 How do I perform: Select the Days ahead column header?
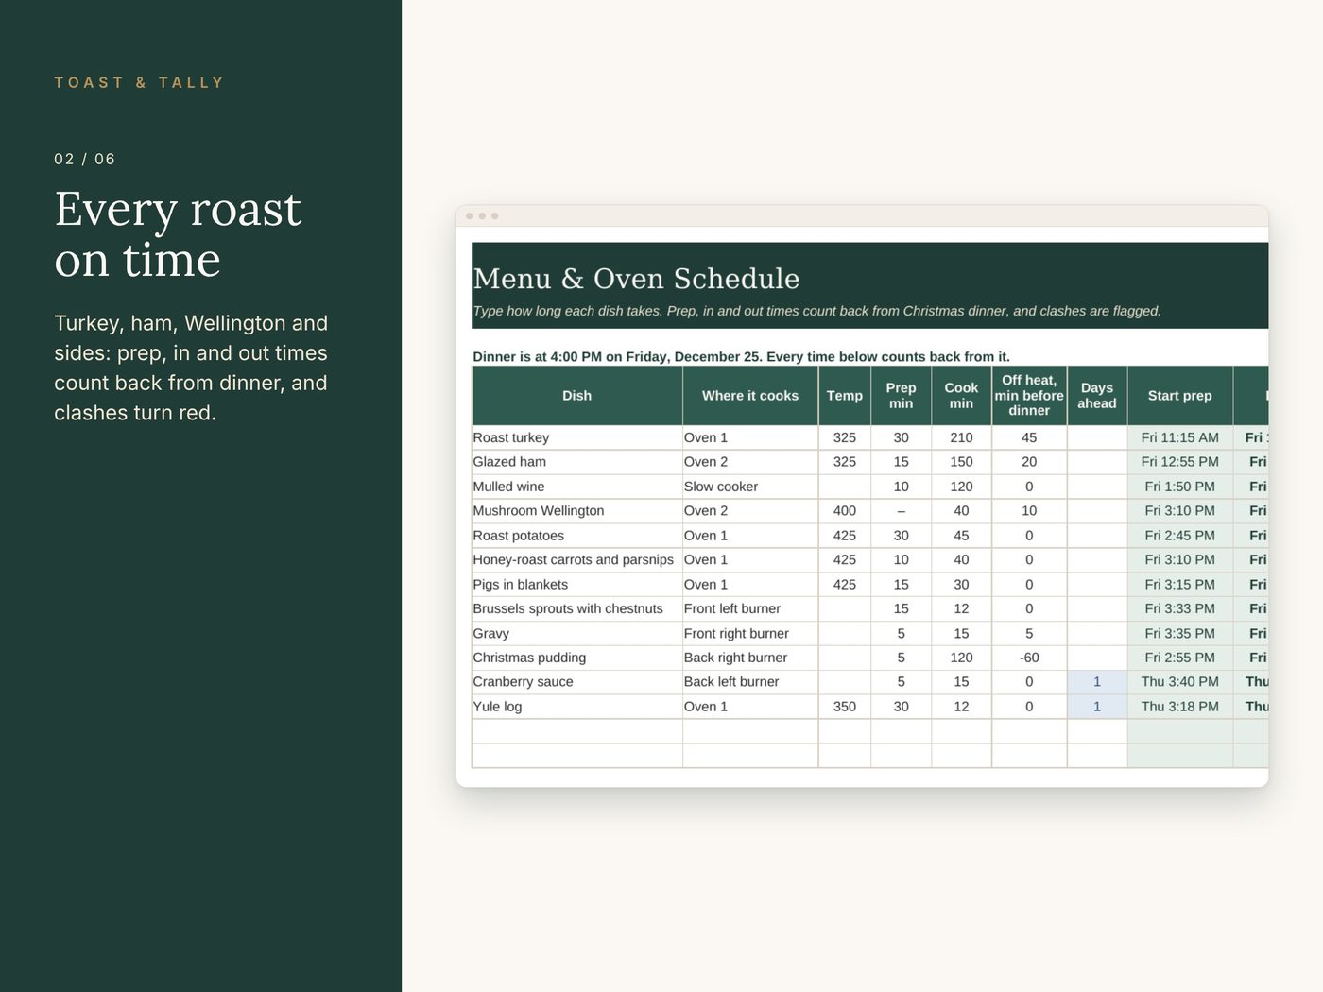tap(1097, 396)
